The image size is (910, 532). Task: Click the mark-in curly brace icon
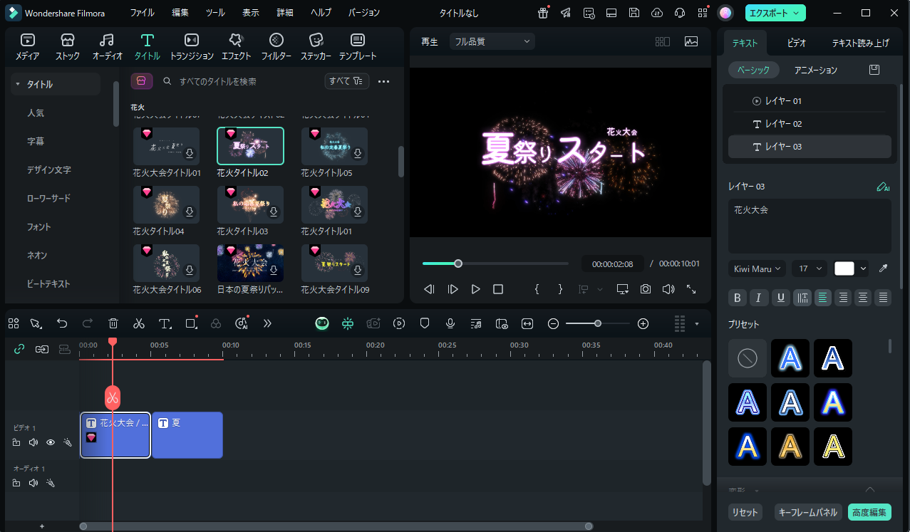point(537,289)
